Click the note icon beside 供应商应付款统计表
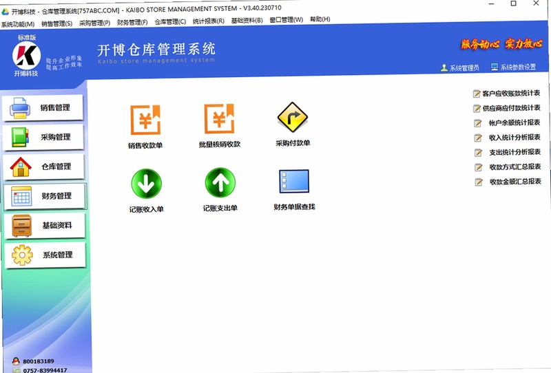This screenshot has height=373, width=551. point(477,109)
